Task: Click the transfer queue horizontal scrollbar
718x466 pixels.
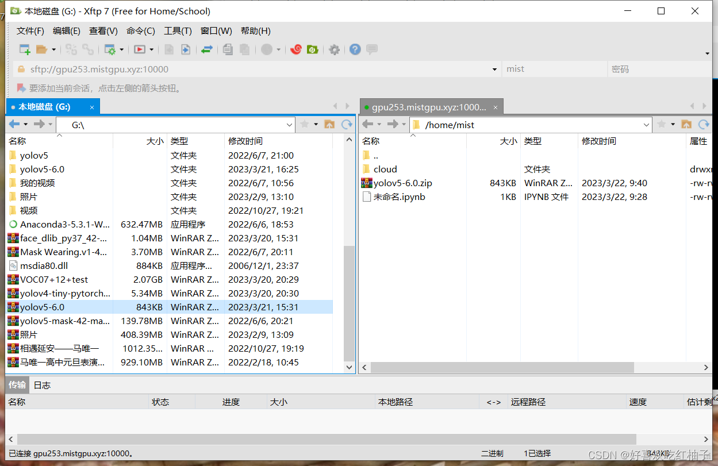Action: pyautogui.click(x=327, y=440)
